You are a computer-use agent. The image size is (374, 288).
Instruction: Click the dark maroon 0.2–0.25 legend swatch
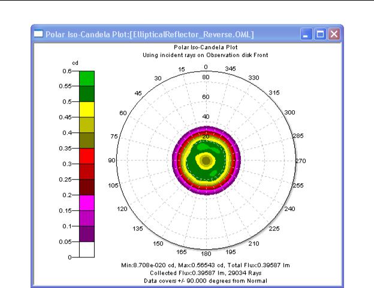[87, 187]
